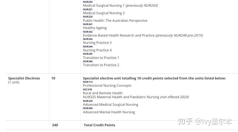The width and height of the screenshot is (238, 132).
Task: Open Evidence Based Health Research and Practice
Action: coord(118,35)
